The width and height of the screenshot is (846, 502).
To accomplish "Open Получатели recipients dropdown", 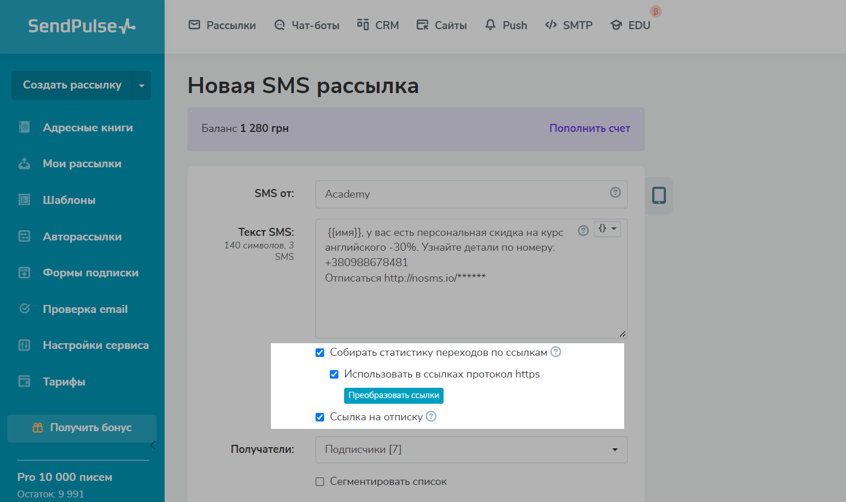I will (x=471, y=449).
